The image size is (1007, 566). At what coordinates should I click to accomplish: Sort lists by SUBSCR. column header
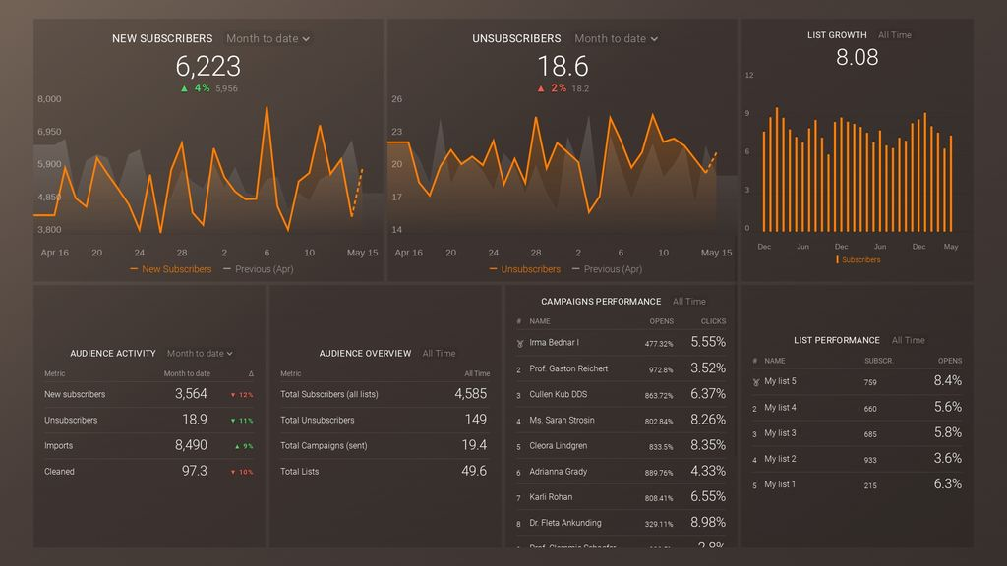[878, 361]
